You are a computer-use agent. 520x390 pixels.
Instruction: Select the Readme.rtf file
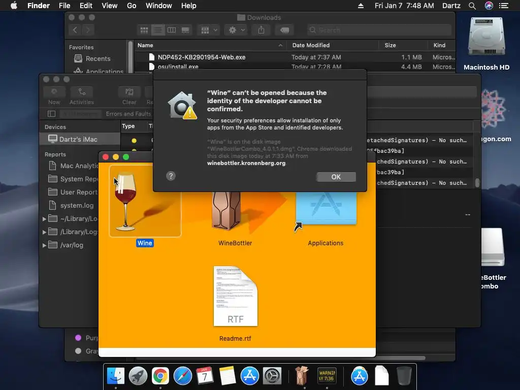point(235,296)
